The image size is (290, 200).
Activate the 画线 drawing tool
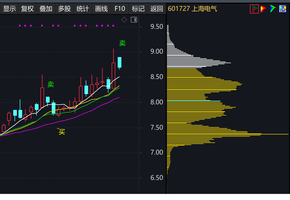point(101,9)
